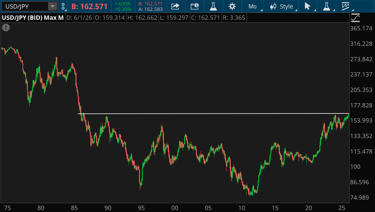Open patterns via the second flask icon
This screenshot has height=212, width=375.
(x=326, y=6)
